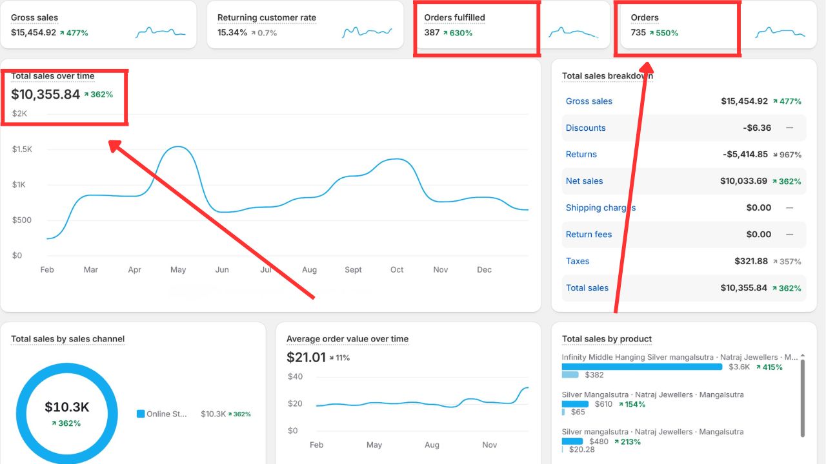Open the Total sales by product heading
Screen dimensions: 826x464
coord(607,339)
